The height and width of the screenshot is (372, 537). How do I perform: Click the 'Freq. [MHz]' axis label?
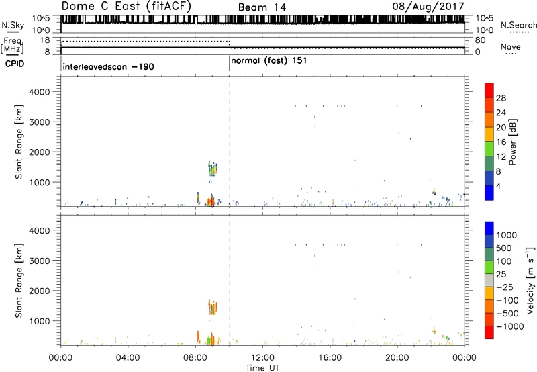(x=12, y=46)
